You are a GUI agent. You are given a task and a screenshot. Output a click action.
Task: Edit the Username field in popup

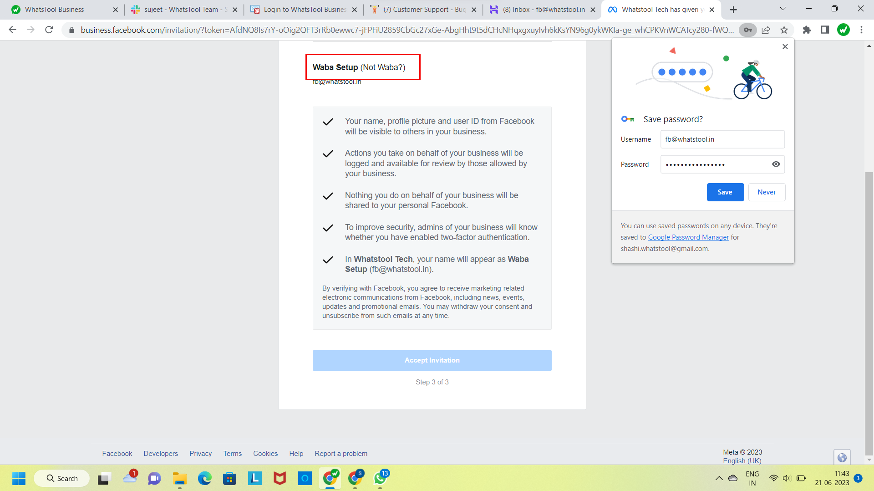pos(722,139)
